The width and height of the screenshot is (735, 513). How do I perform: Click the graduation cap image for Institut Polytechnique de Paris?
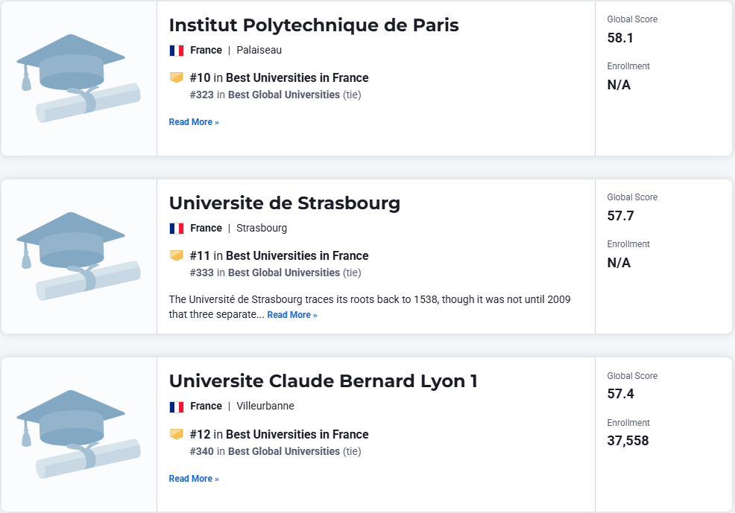pyautogui.click(x=78, y=78)
